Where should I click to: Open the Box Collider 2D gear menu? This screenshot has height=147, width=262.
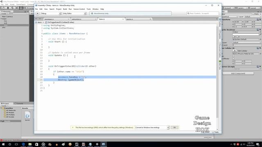click(x=260, y=48)
